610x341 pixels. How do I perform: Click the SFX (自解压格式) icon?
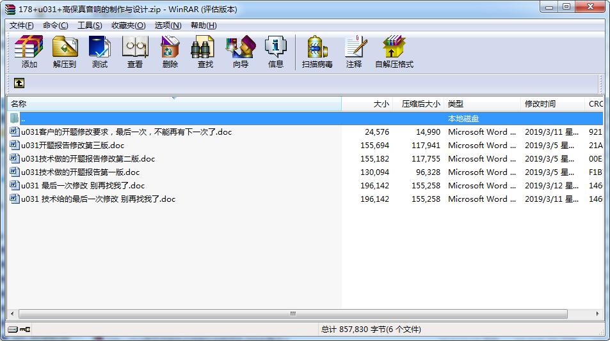(394, 52)
